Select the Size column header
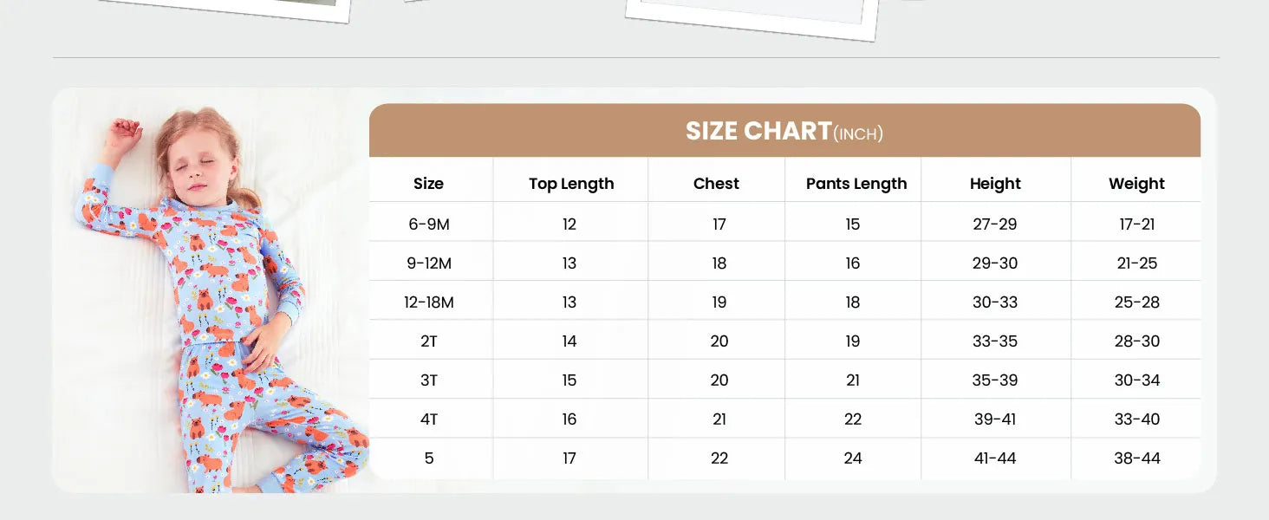Screen dimensions: 1269x520 (428, 184)
